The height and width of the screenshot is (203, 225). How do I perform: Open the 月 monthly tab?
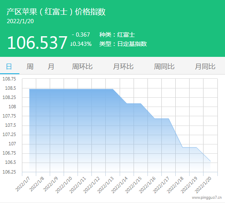pos(51,67)
